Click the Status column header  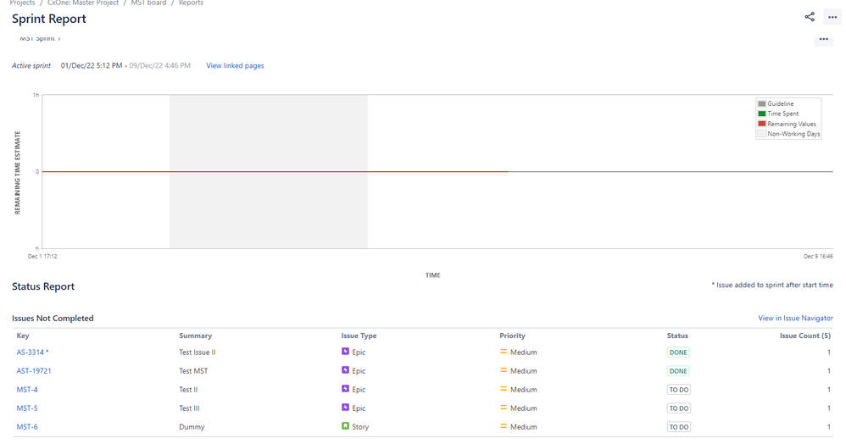pyautogui.click(x=677, y=336)
